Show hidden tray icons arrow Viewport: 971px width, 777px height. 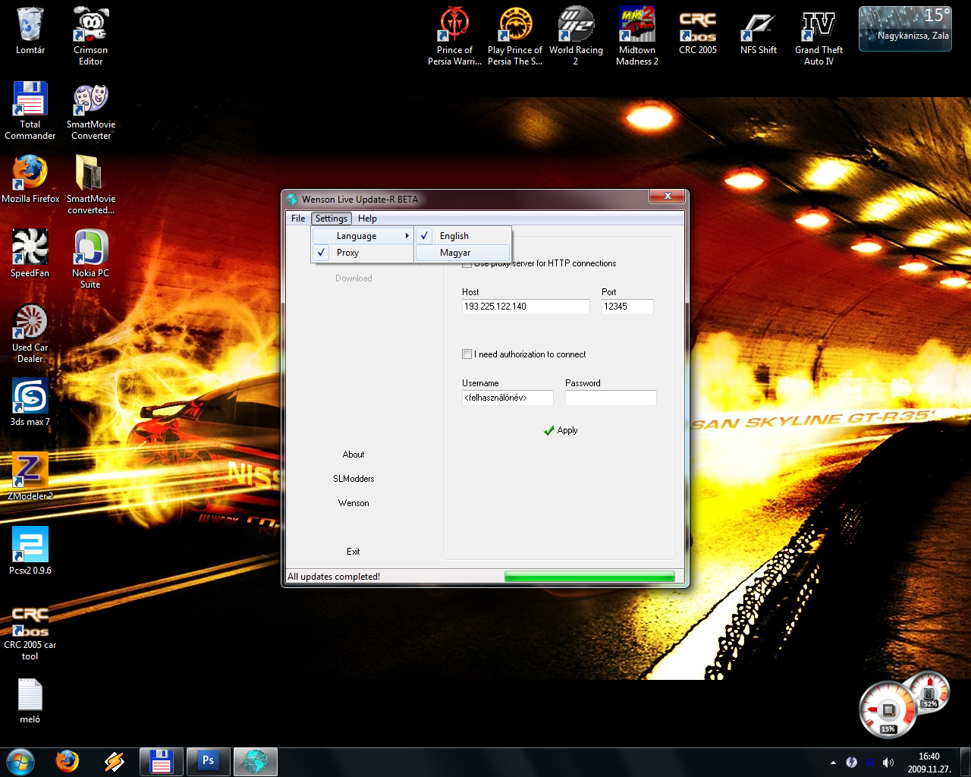point(833,763)
